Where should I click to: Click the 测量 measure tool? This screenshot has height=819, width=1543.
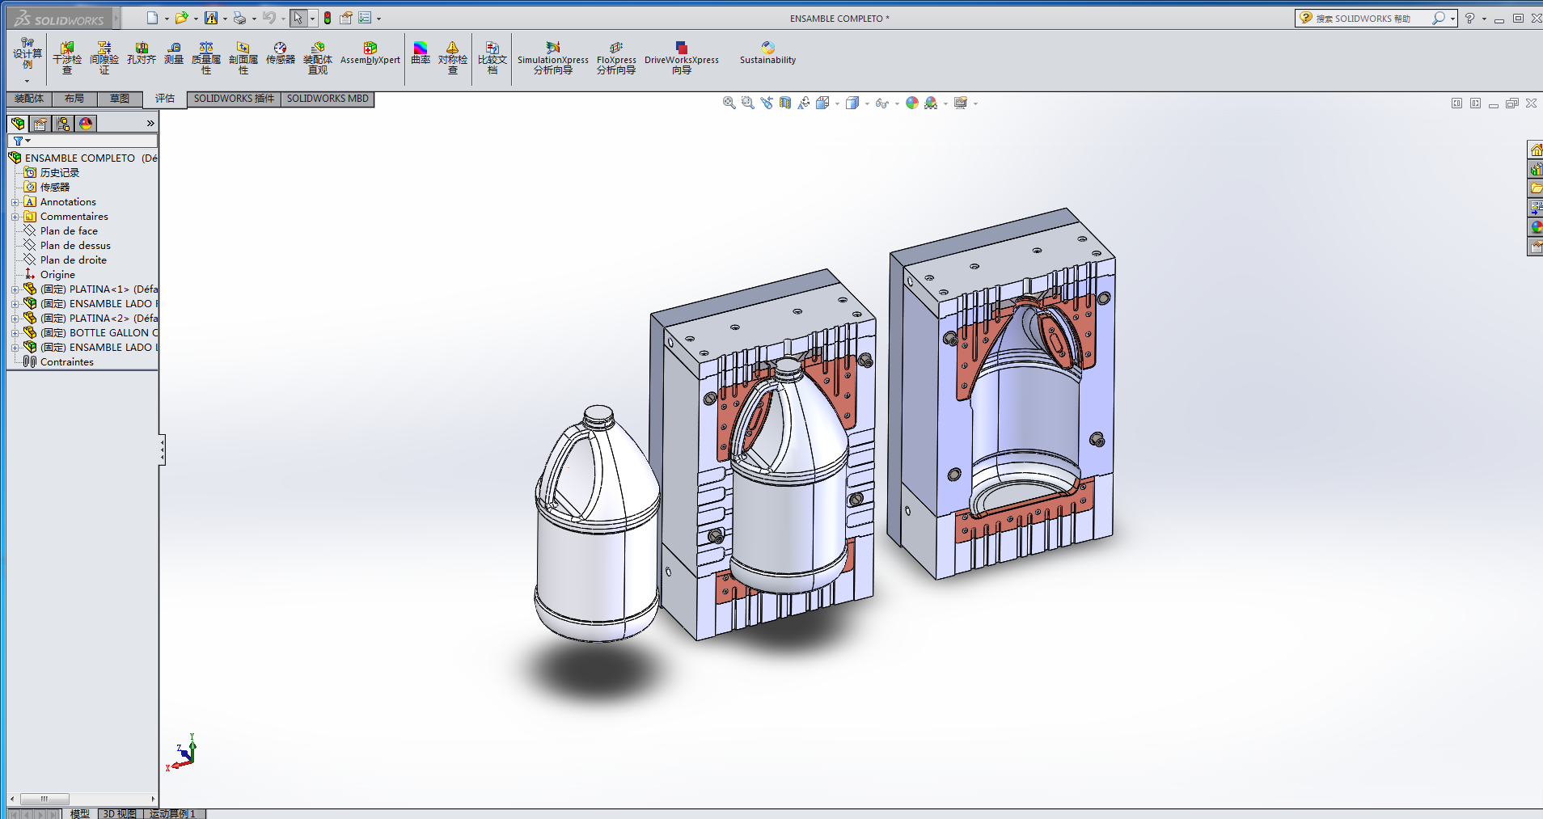click(x=173, y=54)
